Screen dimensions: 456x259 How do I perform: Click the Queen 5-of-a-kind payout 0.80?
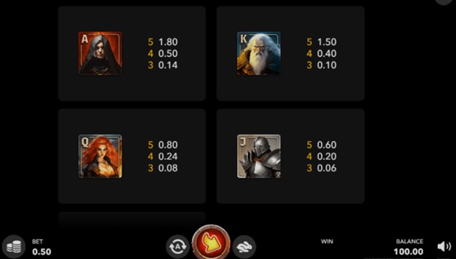168,145
